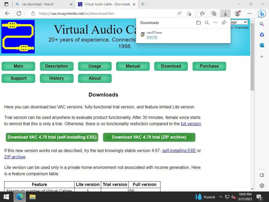Open the network tray icon

(x=227, y=197)
